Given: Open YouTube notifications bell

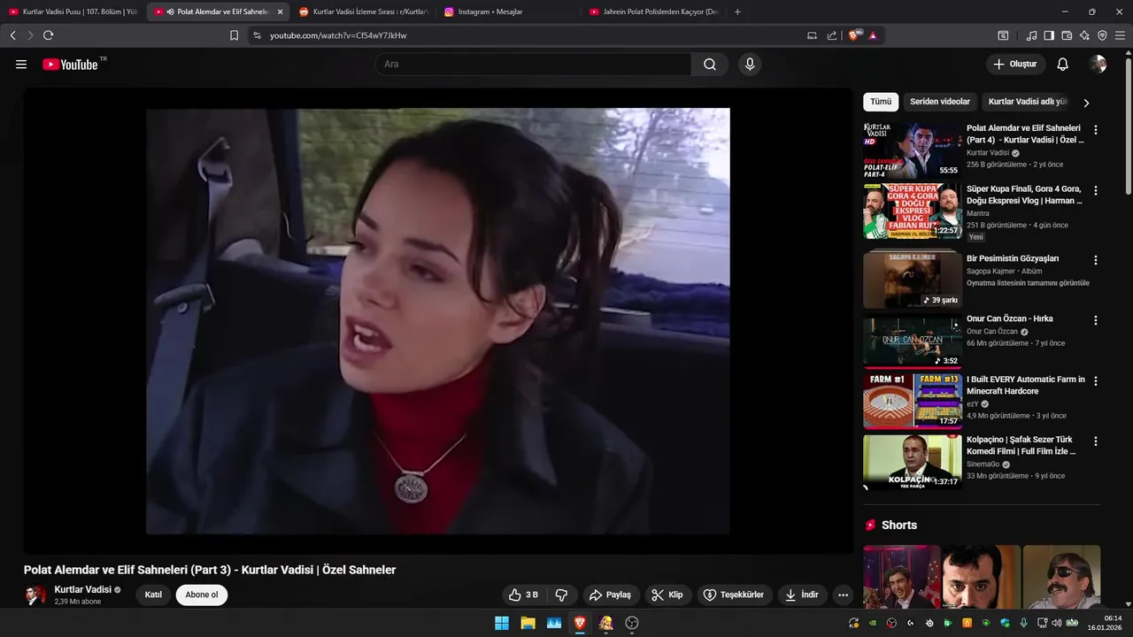Looking at the screenshot, I should [x=1063, y=65].
